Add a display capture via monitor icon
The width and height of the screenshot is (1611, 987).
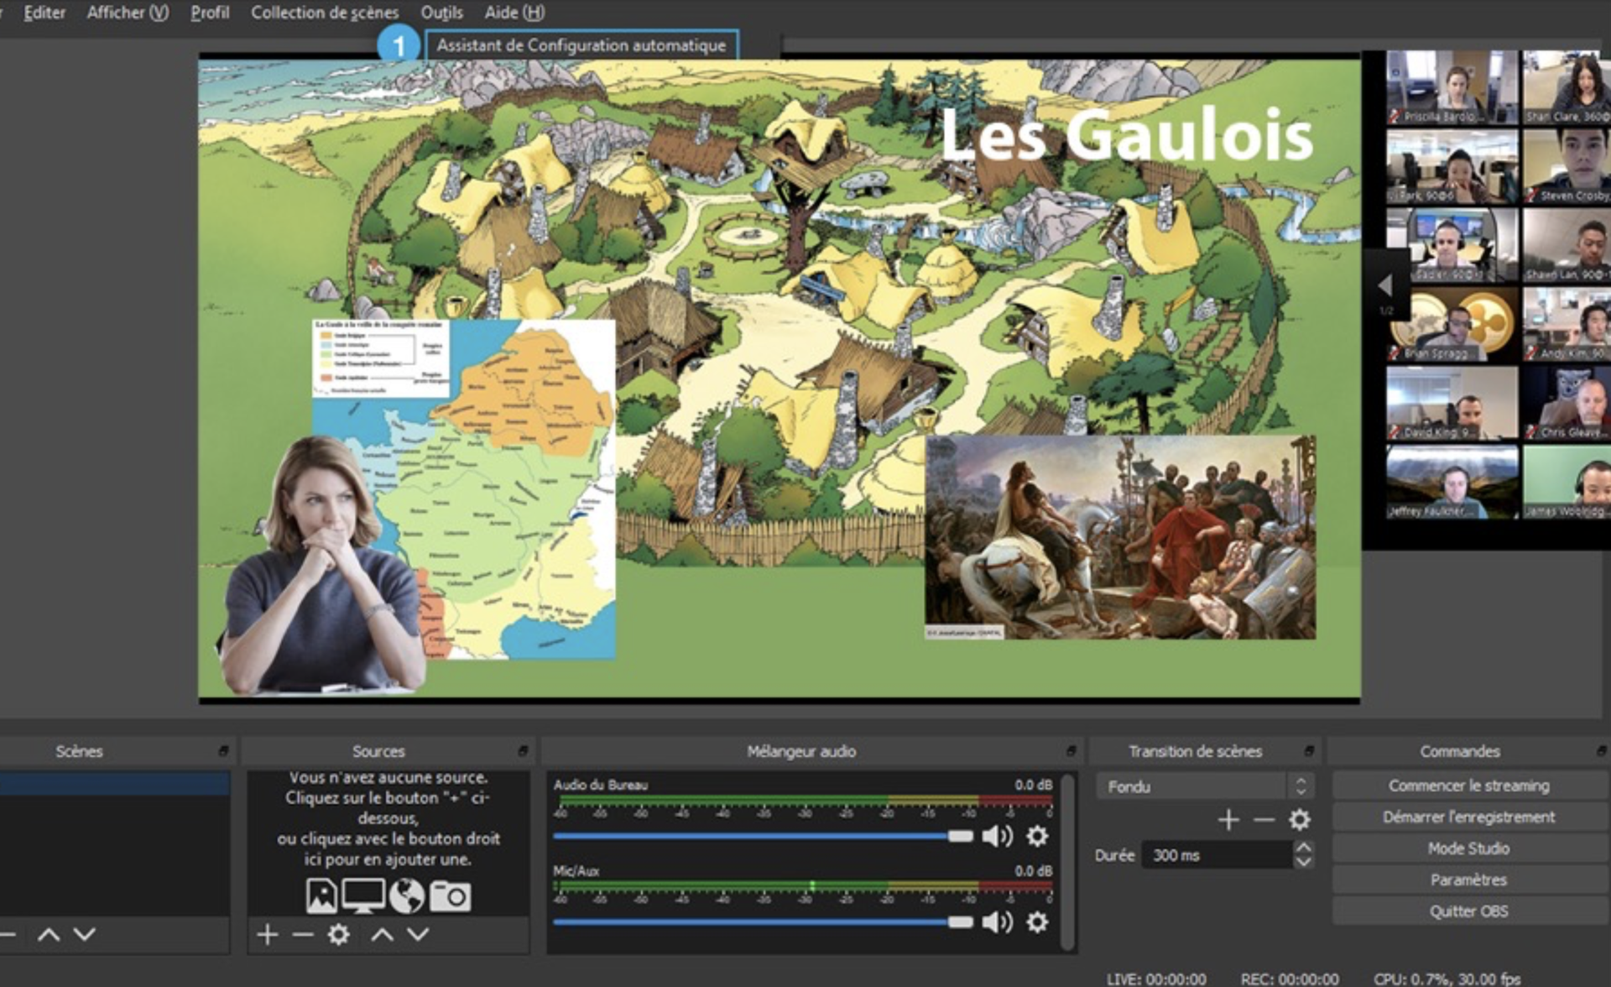pos(363,896)
